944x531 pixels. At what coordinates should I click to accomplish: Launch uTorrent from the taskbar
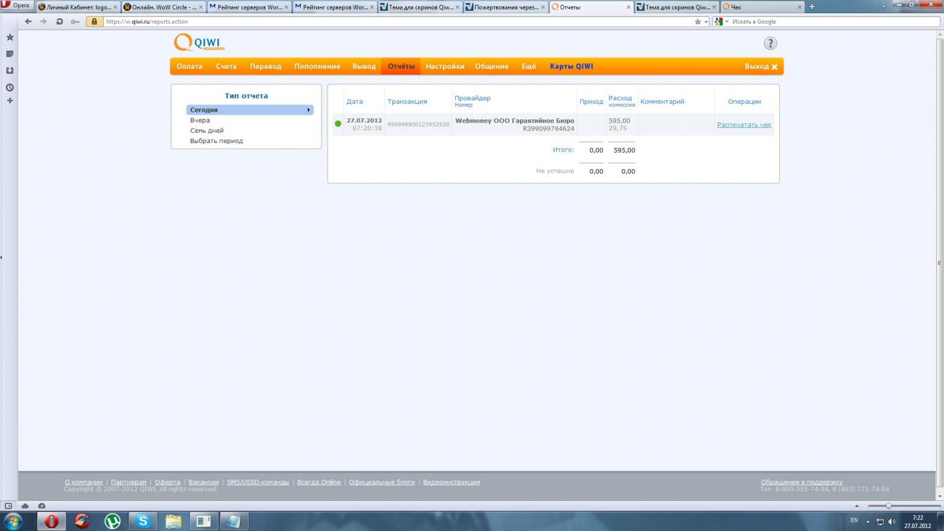(112, 521)
